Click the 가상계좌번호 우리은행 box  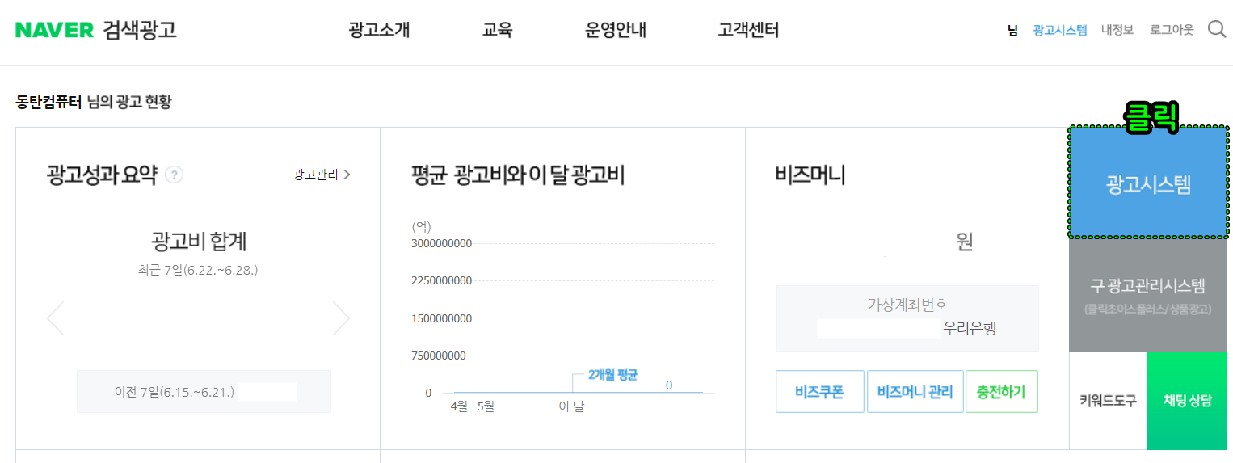907,318
